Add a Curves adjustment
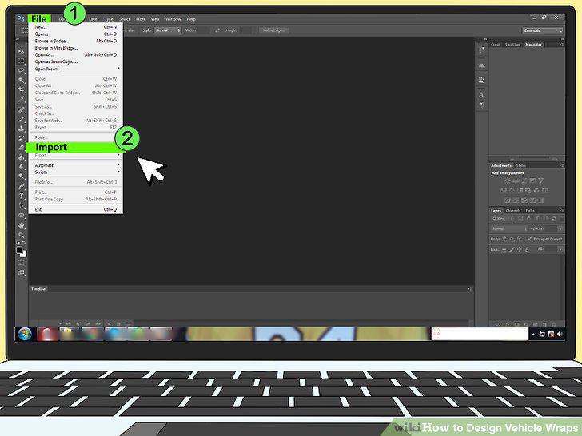The image size is (582, 436). coord(524,180)
